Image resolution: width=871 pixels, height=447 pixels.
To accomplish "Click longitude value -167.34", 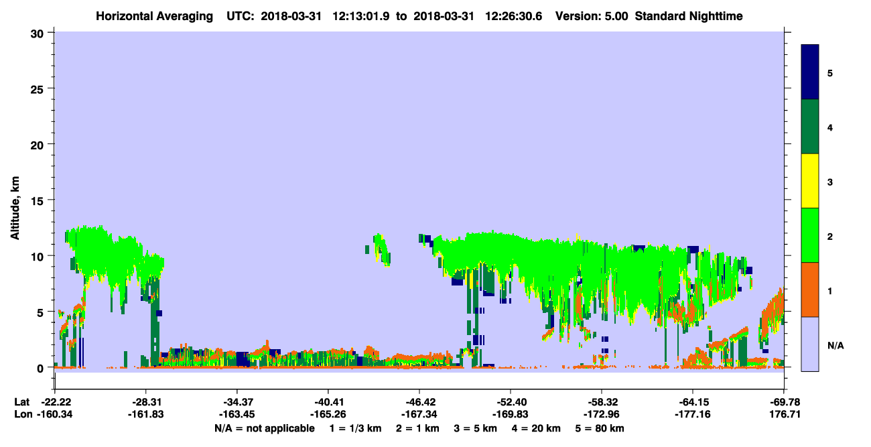I will click(419, 414).
